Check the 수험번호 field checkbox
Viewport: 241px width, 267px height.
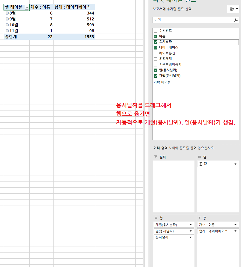tap(155, 31)
